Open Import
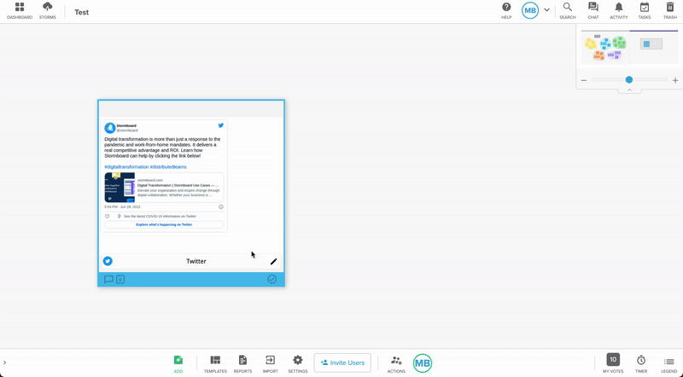This screenshot has width=683, height=377. pos(270,364)
